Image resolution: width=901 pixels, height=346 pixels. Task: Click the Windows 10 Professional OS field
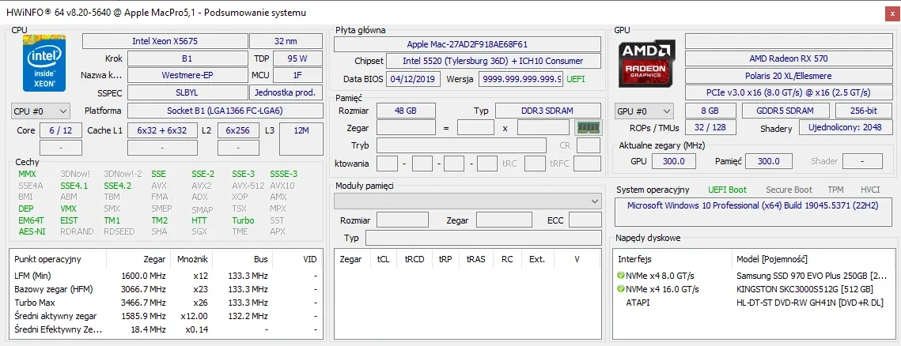click(753, 212)
